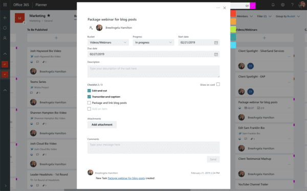This screenshot has height=191, width=307.
Task: Check Package and link blog posts item
Action: pyautogui.click(x=89, y=103)
